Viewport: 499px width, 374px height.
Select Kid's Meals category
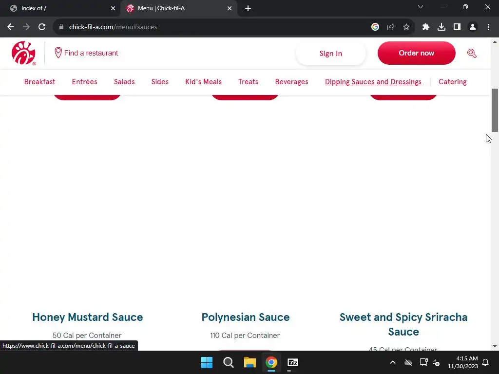click(203, 82)
